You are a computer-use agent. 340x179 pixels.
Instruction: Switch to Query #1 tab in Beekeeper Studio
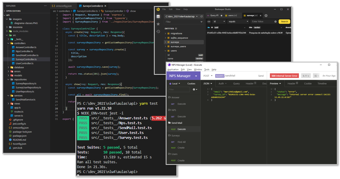click(215, 15)
